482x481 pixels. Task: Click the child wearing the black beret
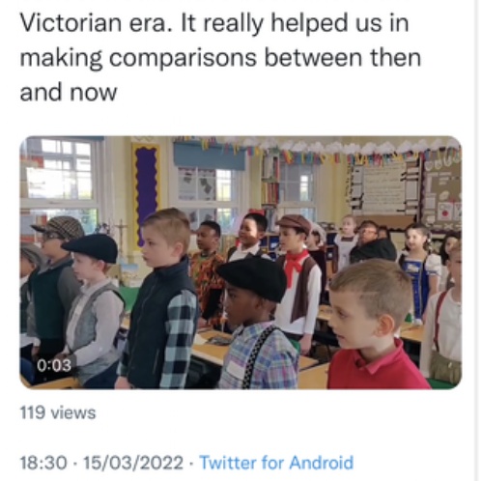(x=256, y=324)
